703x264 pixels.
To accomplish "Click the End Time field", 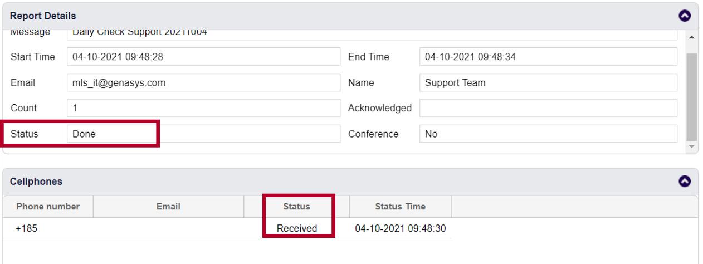I will (548, 57).
